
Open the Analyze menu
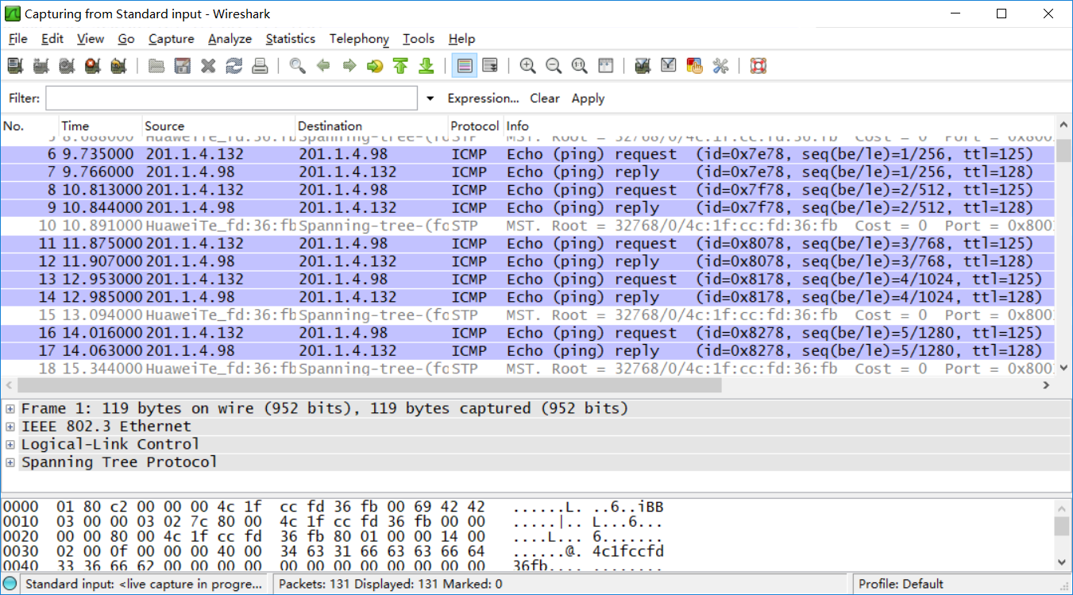(x=230, y=39)
